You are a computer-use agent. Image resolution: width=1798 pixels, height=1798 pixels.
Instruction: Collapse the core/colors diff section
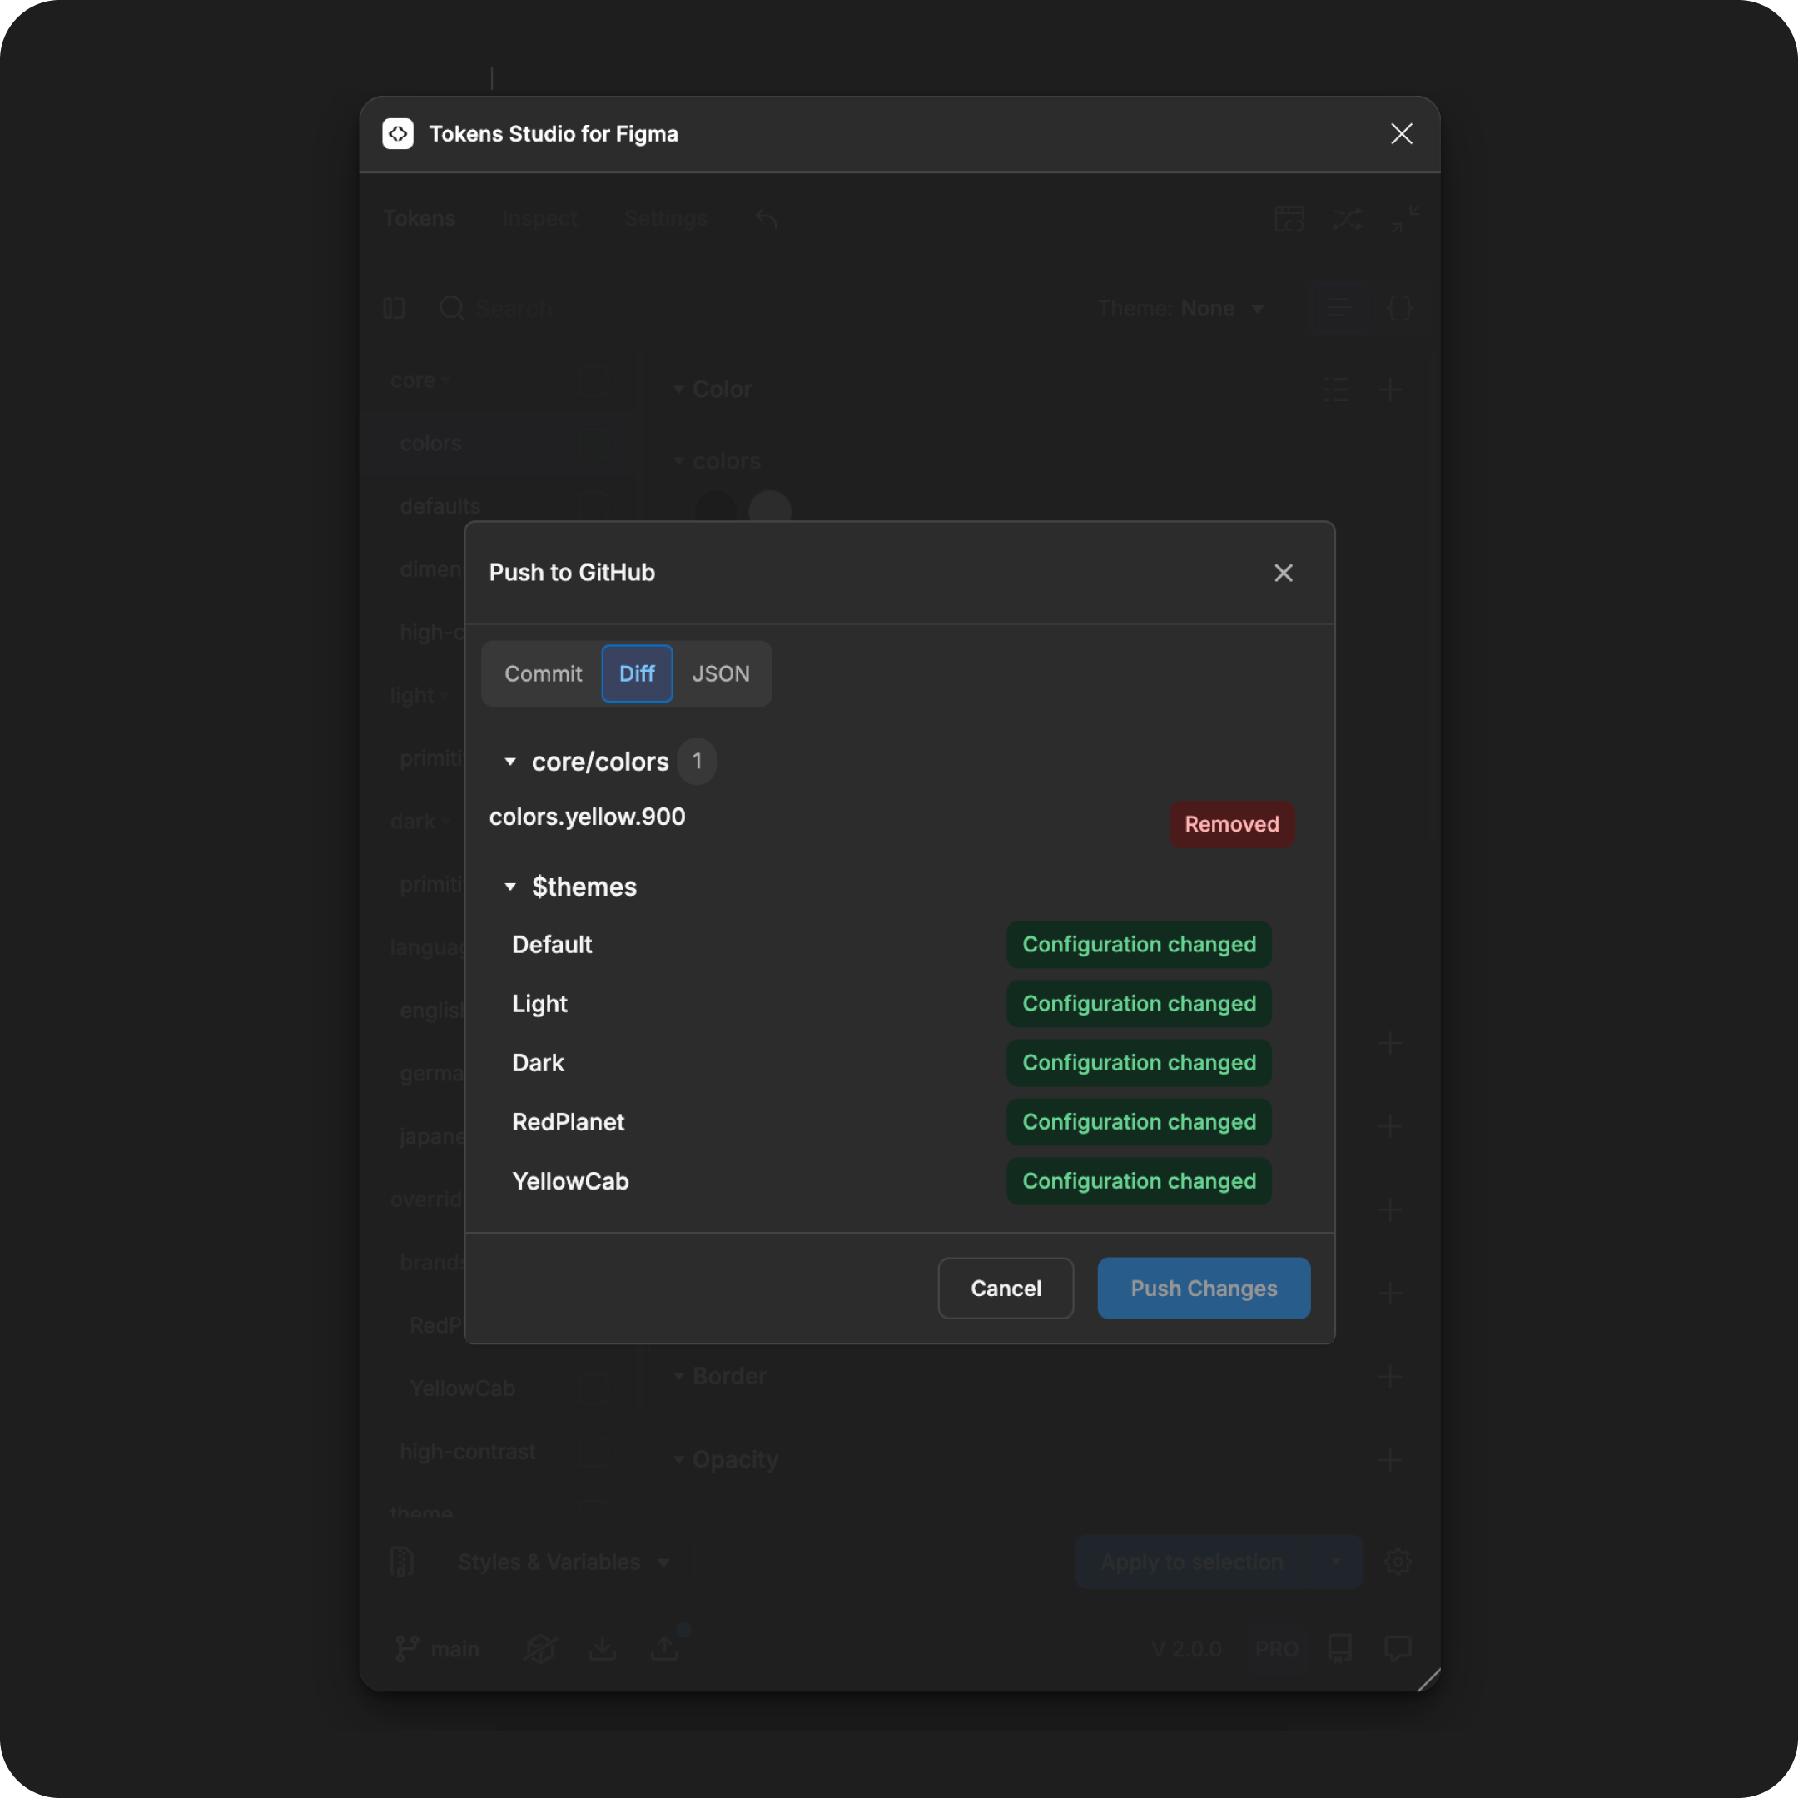click(x=510, y=762)
